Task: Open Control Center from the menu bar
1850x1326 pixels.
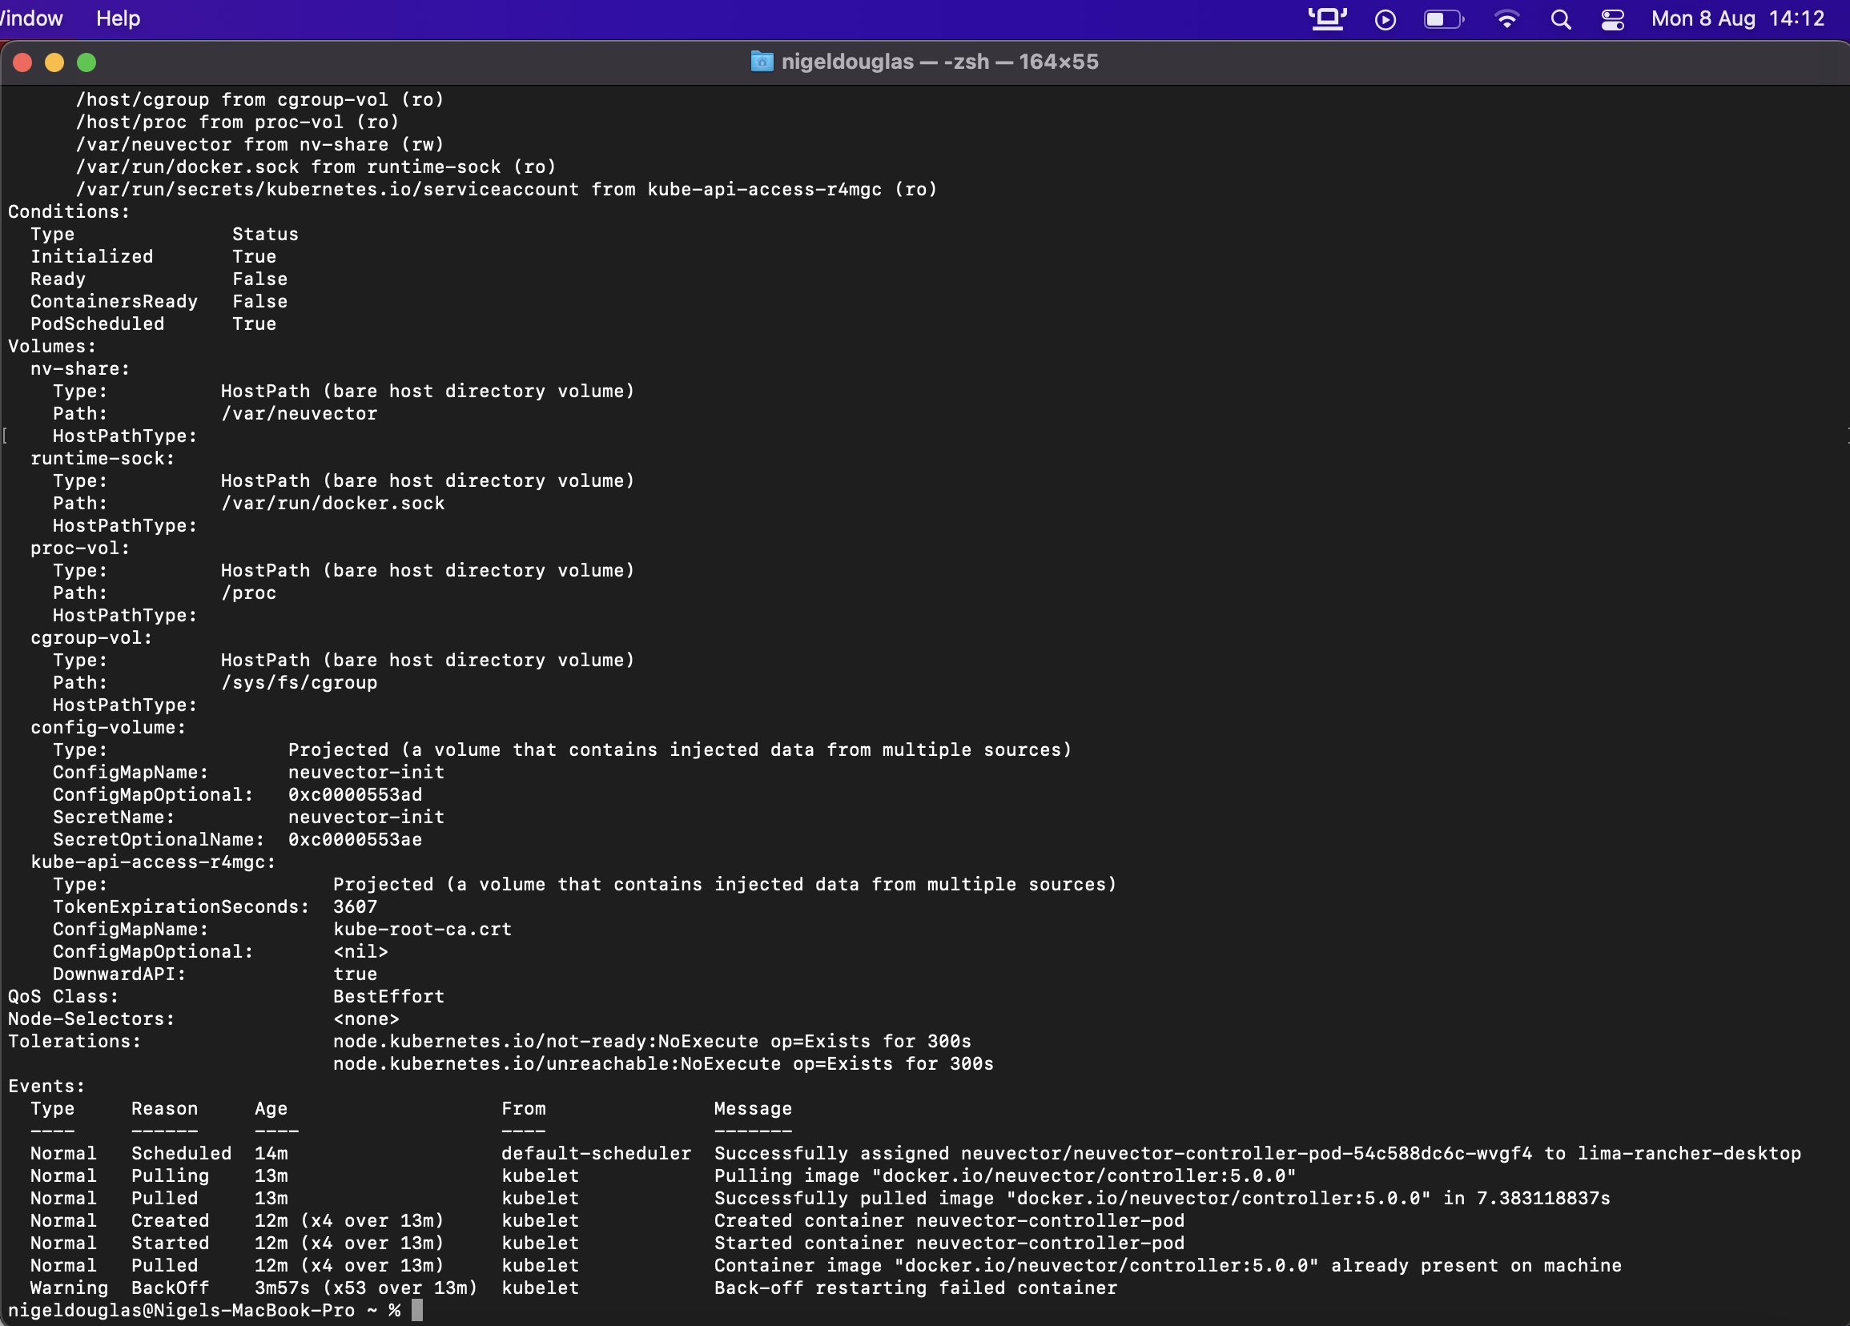Action: pyautogui.click(x=1612, y=18)
